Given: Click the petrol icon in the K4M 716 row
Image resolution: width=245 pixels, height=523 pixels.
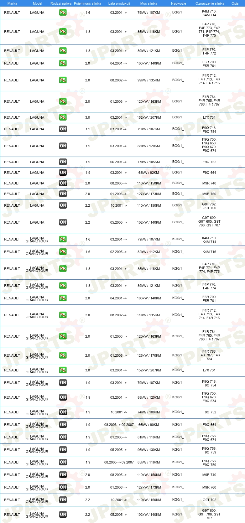Looking at the screenshot, I should point(63,252).
